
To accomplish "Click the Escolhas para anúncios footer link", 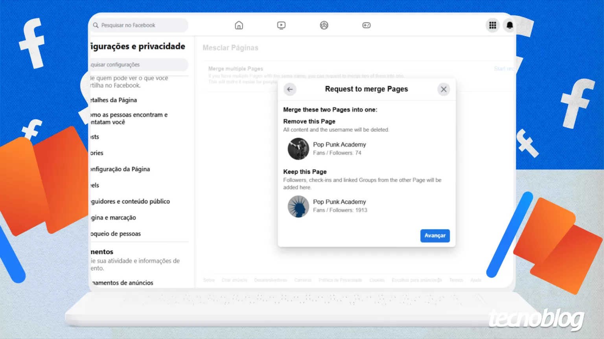I will pos(417,280).
